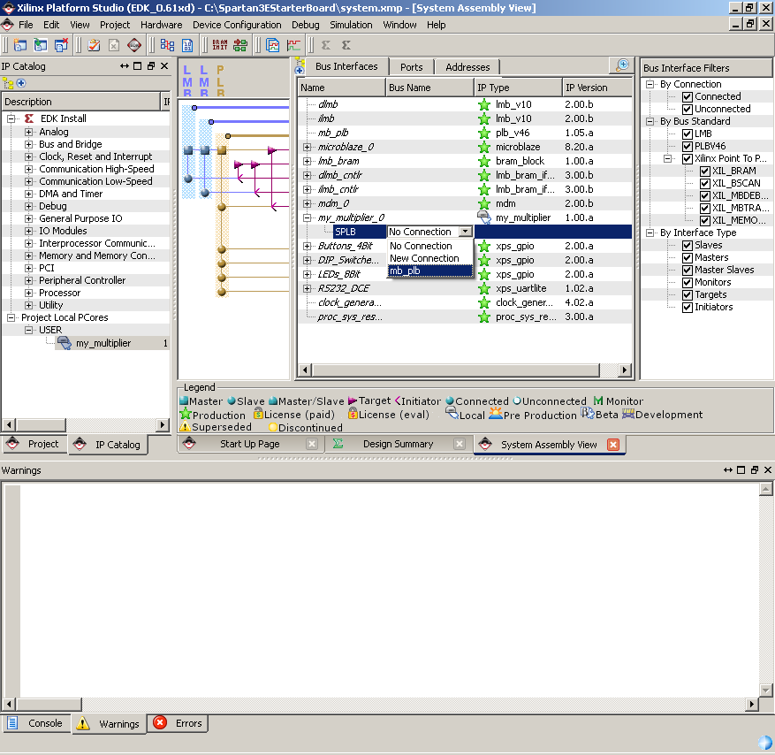Image resolution: width=775 pixels, height=755 pixels.
Task: Click the yellow tree icon under IP Catalog
Action: [x=8, y=83]
